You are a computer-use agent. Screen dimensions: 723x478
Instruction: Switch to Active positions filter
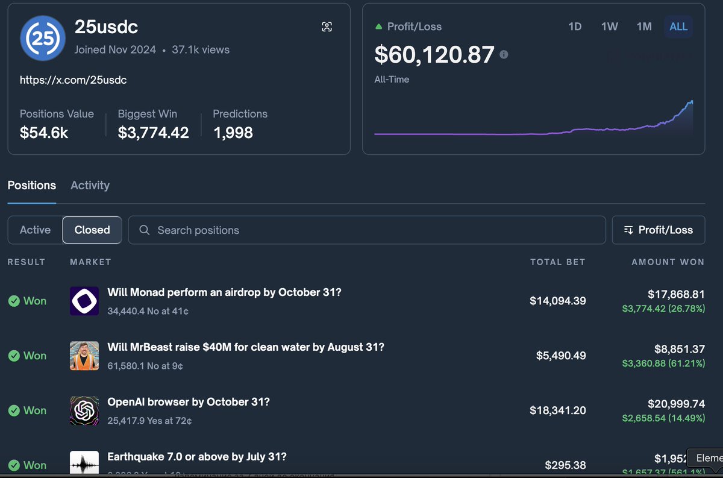[x=35, y=230]
